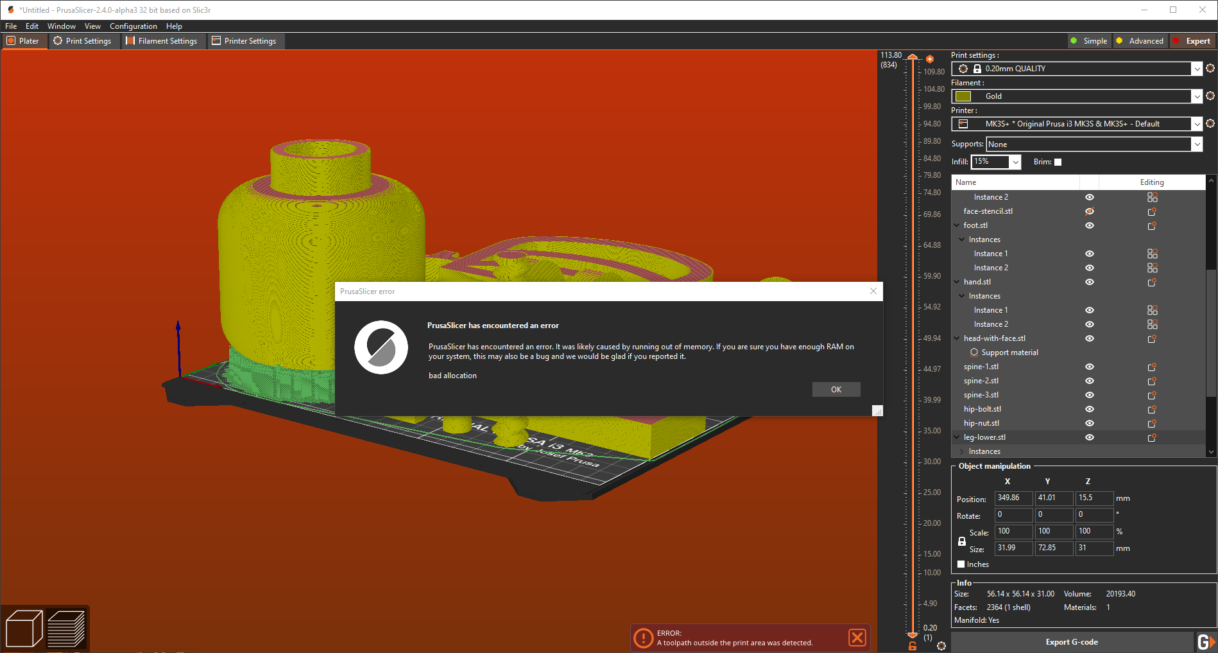This screenshot has width=1218, height=653.
Task: Show the hidden face-stencil.stl object
Action: pos(1089,211)
